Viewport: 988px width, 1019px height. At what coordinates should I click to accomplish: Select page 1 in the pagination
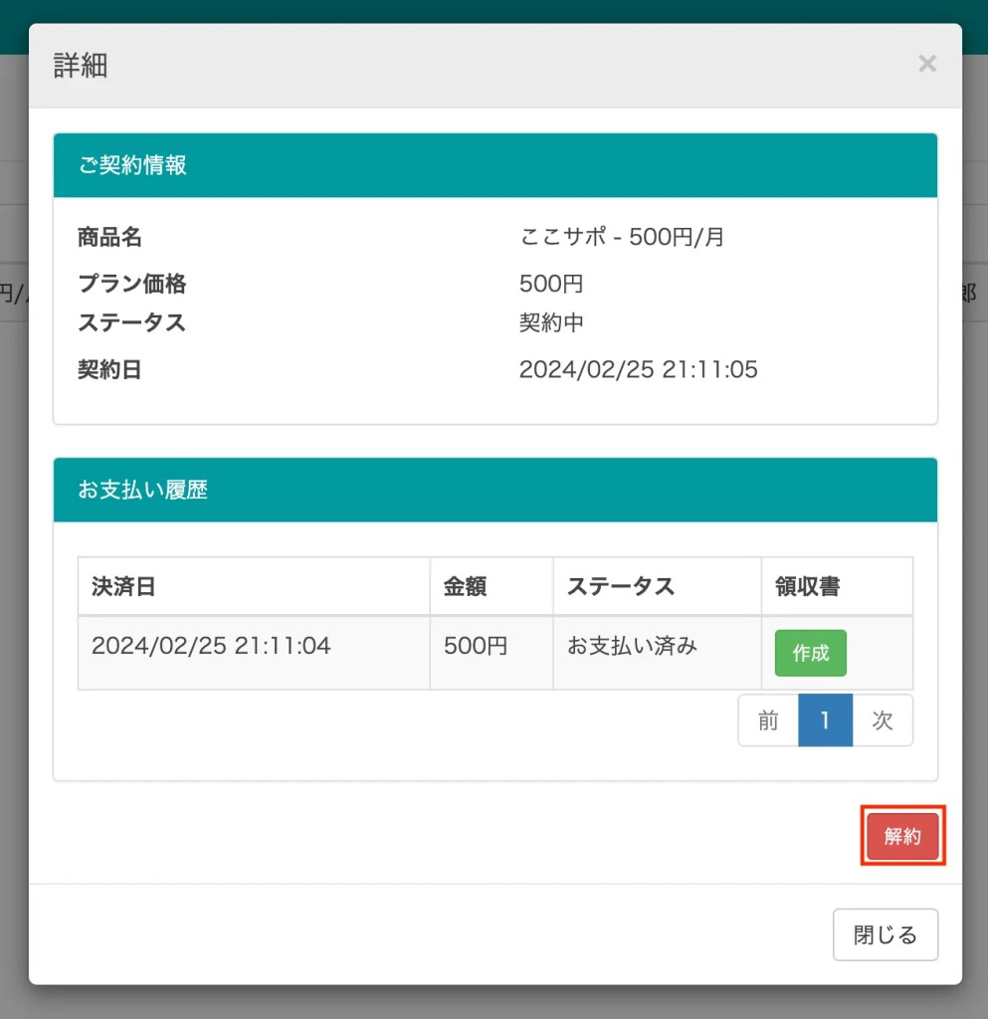(x=825, y=720)
